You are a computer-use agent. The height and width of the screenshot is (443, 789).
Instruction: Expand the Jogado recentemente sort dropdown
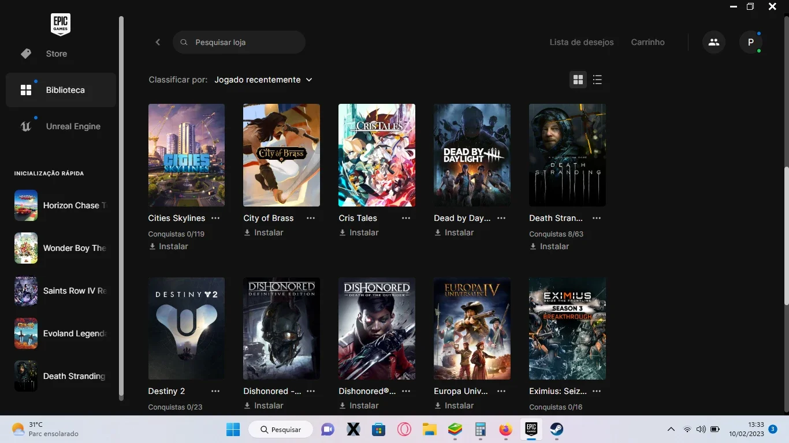tap(263, 80)
